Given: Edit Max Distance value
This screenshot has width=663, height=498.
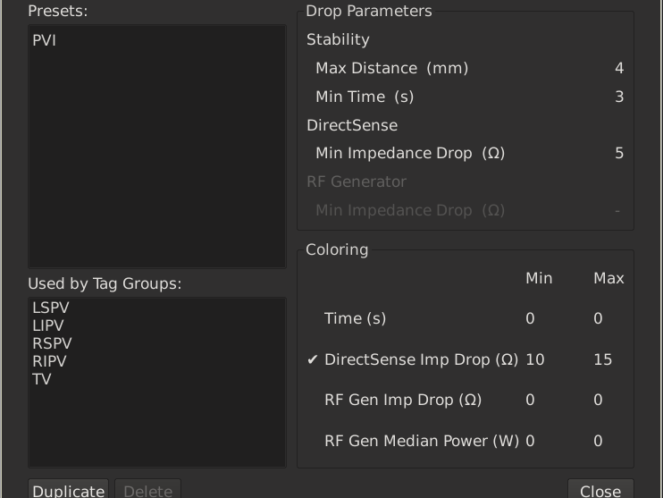Looking at the screenshot, I should point(618,68).
